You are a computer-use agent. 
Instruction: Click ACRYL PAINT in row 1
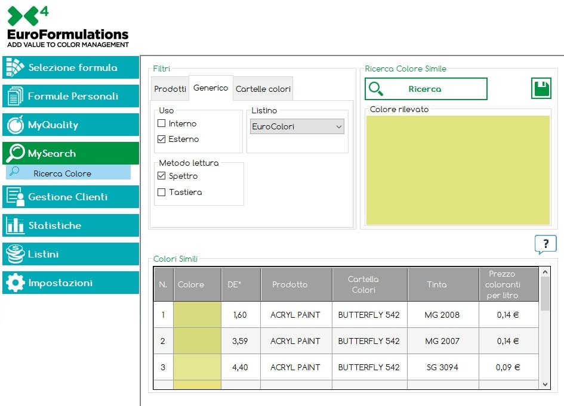[295, 315]
